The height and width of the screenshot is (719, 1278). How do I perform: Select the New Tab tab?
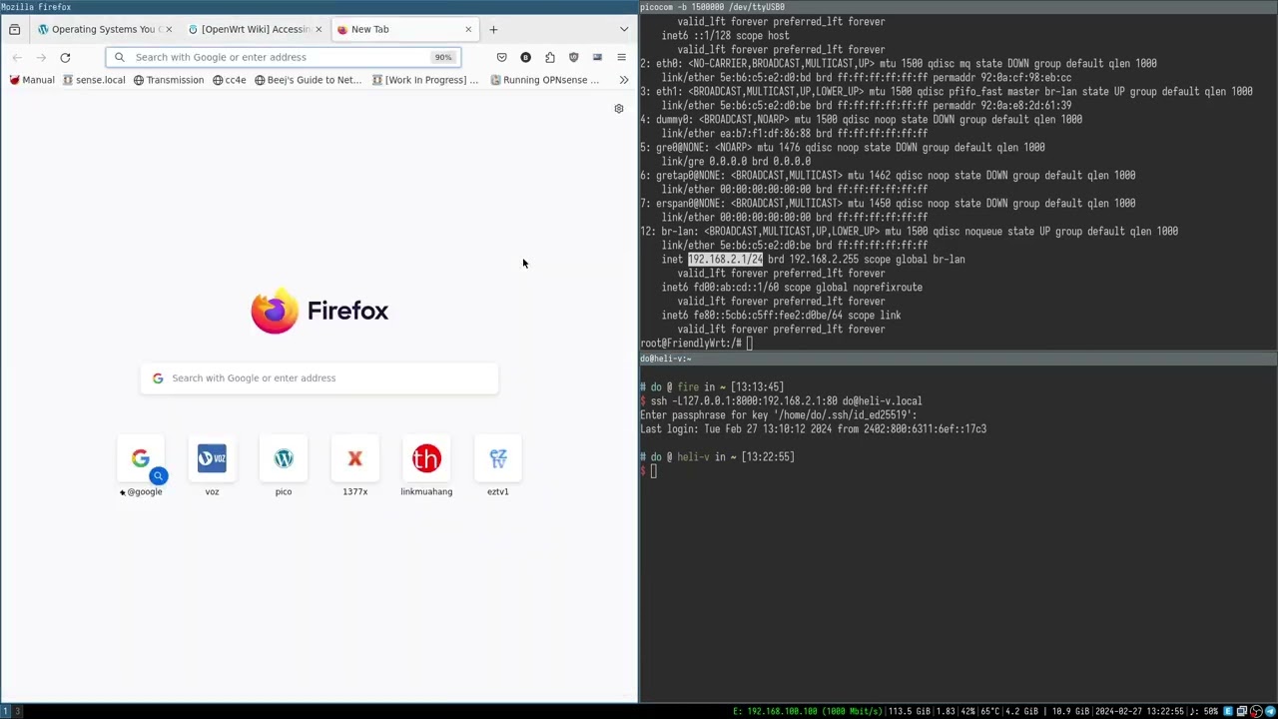(x=403, y=29)
